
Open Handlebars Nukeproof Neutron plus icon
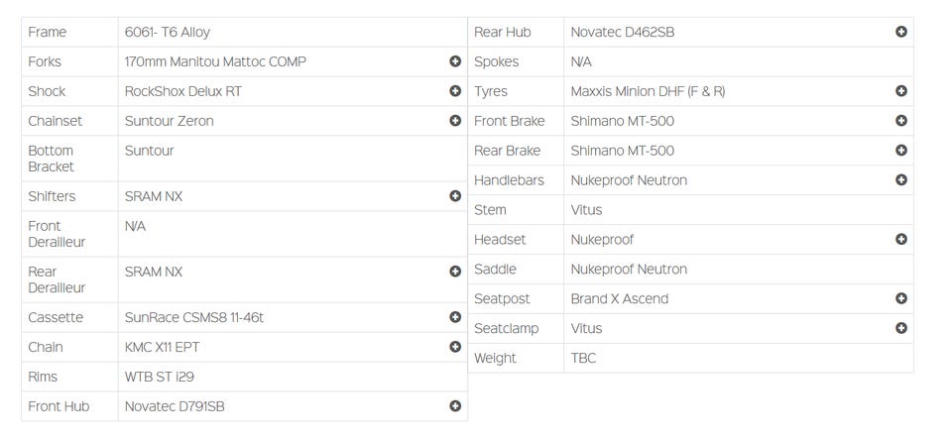[901, 180]
